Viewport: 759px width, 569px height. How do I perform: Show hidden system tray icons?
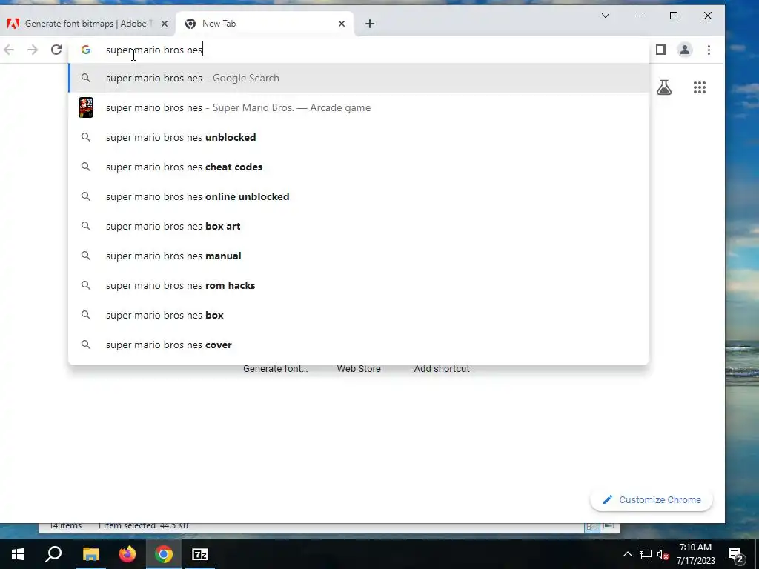(627, 554)
